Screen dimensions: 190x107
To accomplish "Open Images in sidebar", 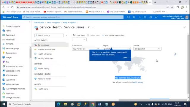I will pos(7,57).
